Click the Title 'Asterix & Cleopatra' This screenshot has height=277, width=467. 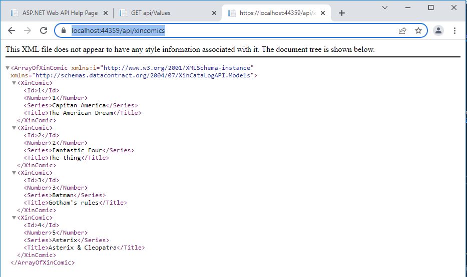[83, 248]
